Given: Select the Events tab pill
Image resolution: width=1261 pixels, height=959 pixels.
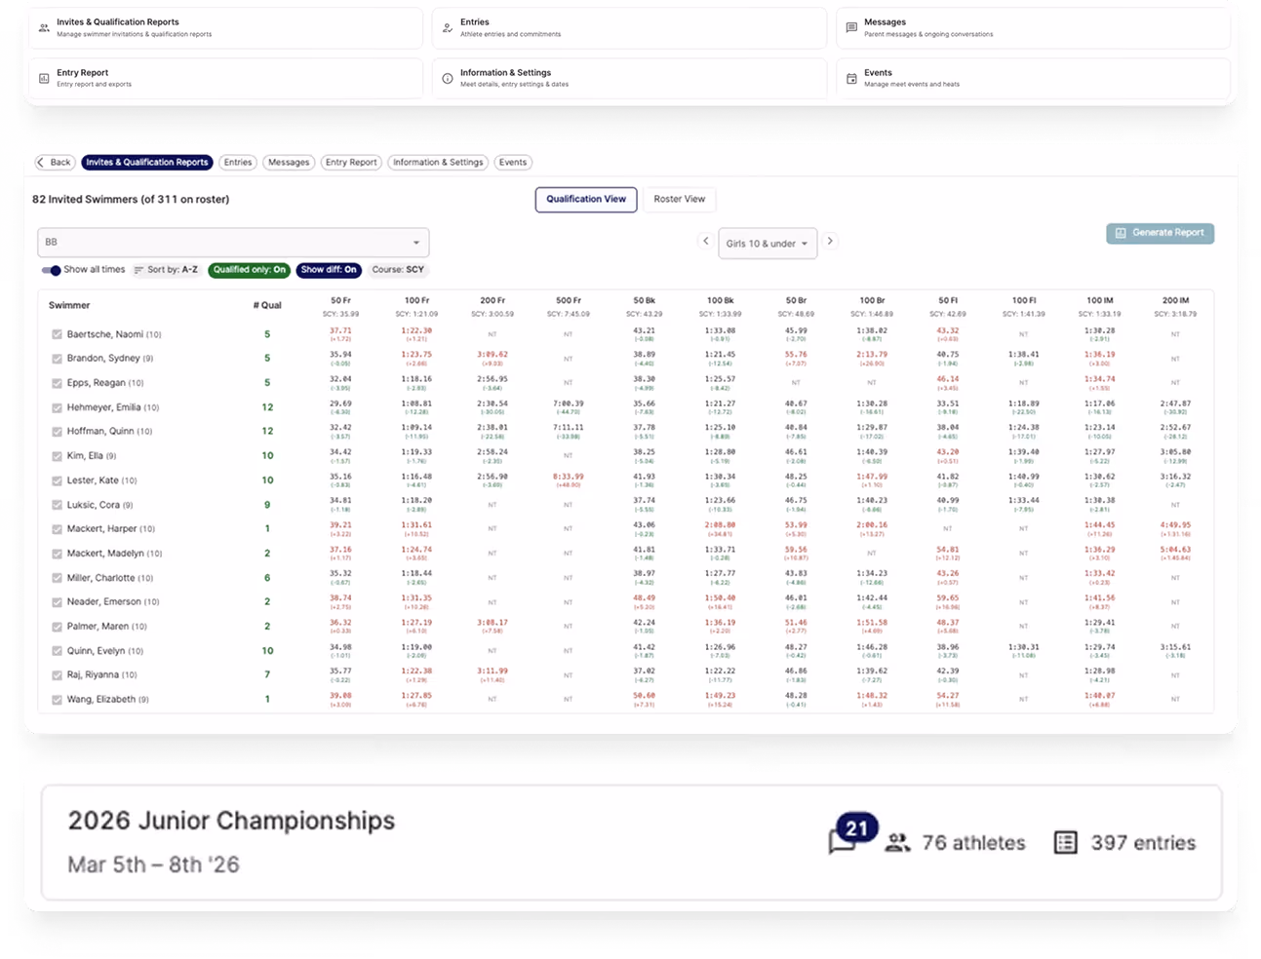Looking at the screenshot, I should coord(513,163).
